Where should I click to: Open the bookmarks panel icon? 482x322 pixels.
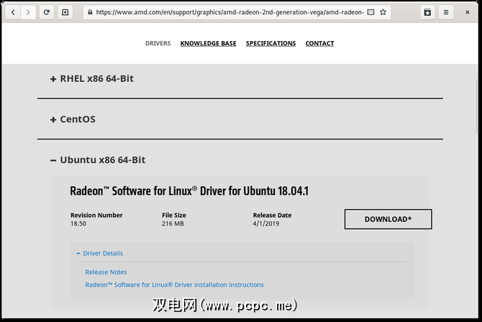tap(427, 12)
